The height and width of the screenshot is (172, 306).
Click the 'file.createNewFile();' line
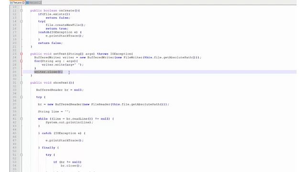pos(66,25)
